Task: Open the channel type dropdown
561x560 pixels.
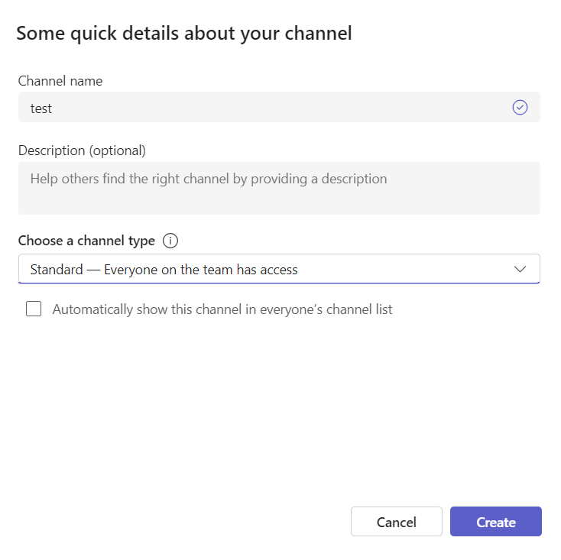Action: coord(279,269)
